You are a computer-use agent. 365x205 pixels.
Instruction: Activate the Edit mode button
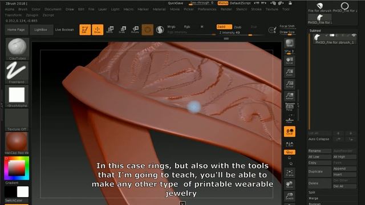coord(85,30)
